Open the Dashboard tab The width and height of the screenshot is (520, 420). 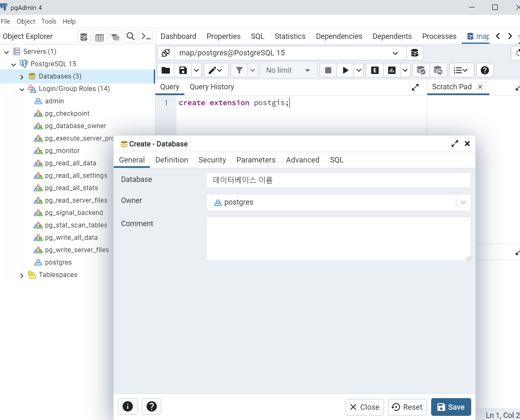(x=178, y=36)
